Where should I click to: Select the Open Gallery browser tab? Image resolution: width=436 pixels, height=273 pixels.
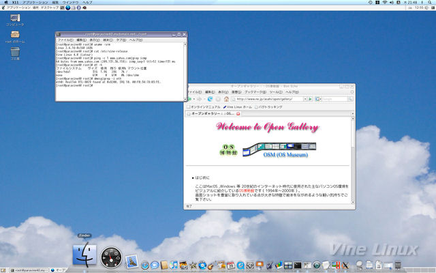coord(213,114)
